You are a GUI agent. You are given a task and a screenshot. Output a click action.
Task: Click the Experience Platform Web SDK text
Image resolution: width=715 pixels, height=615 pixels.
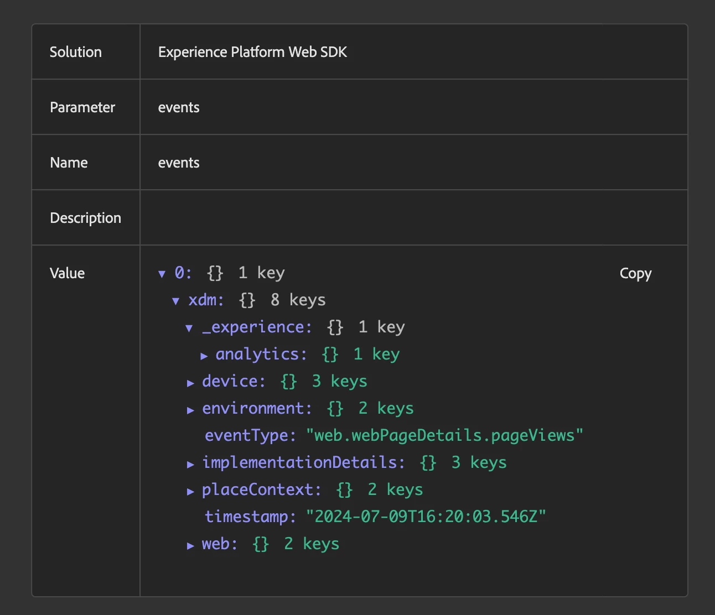pyautogui.click(x=252, y=52)
